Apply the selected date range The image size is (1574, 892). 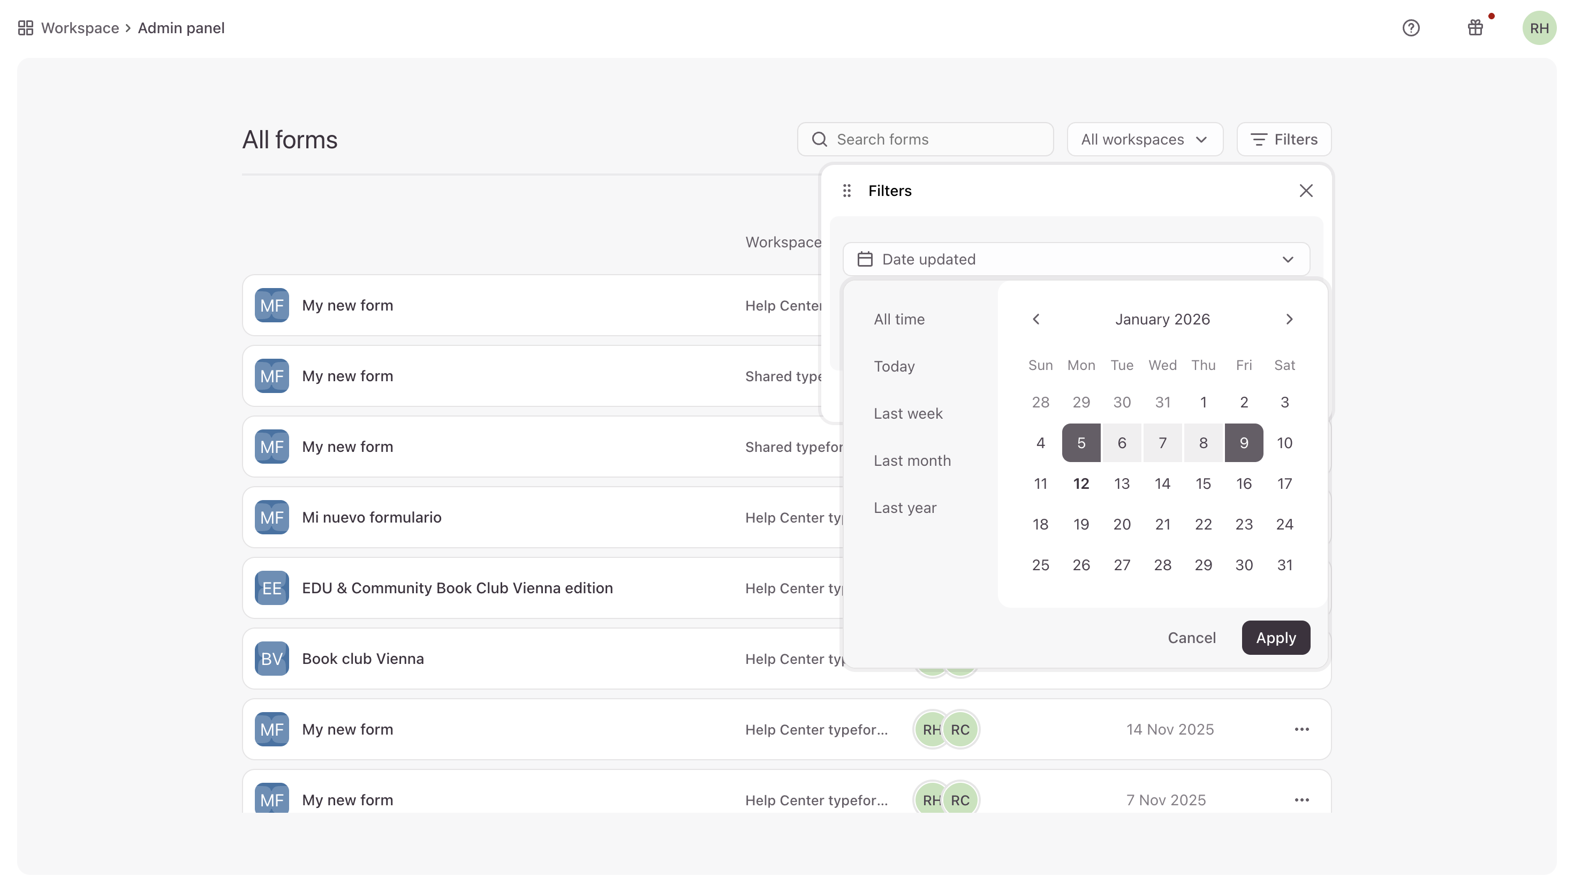click(1275, 638)
